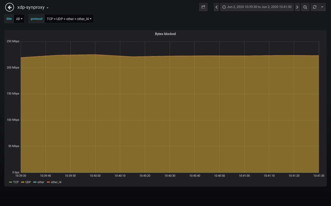Click the back arrow beside dashboard title
The width and height of the screenshot is (331, 206).
pos(9,7)
